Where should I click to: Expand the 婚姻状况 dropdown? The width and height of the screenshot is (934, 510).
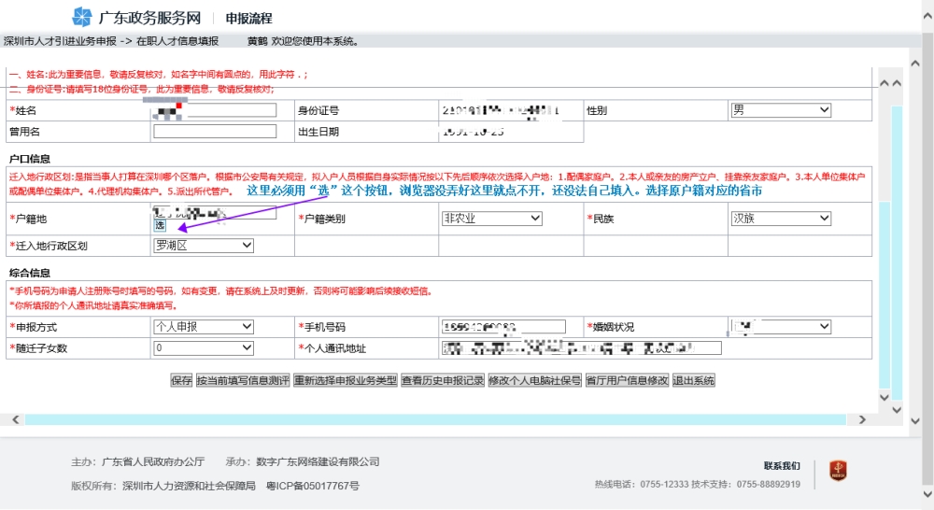point(780,327)
